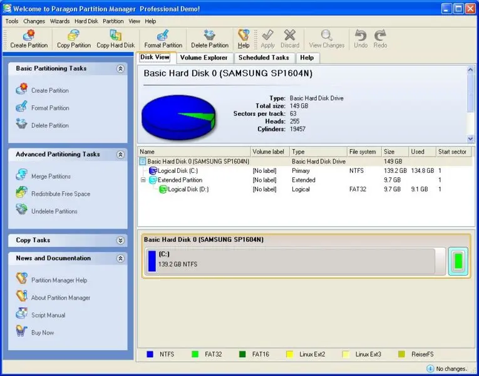This screenshot has width=479, height=376.
Task: Click Format Partition toolbar icon
Action: point(163,36)
